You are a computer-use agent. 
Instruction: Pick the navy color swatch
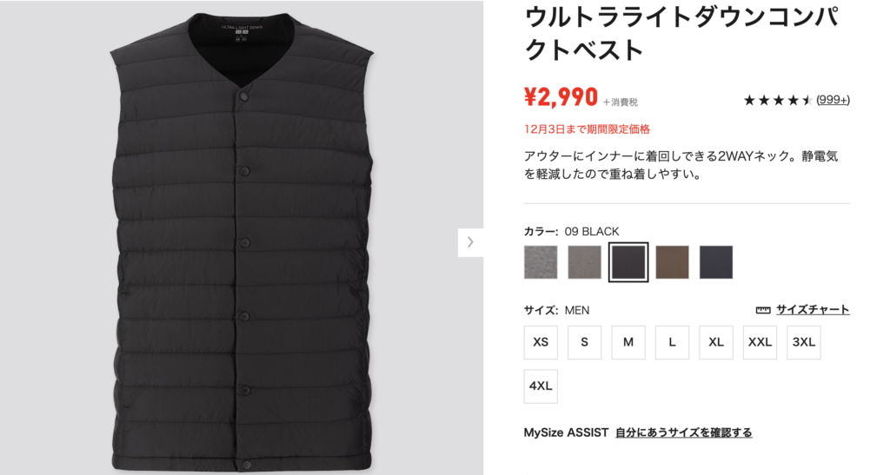pyautogui.click(x=716, y=262)
